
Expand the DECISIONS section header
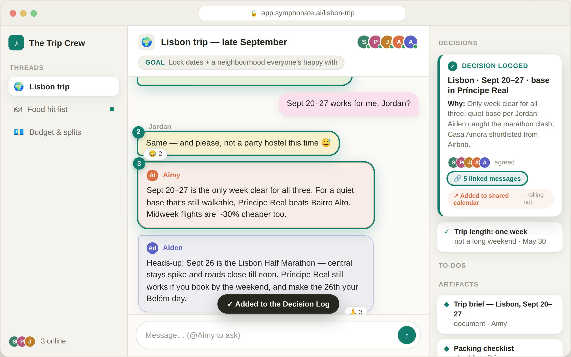coord(458,43)
